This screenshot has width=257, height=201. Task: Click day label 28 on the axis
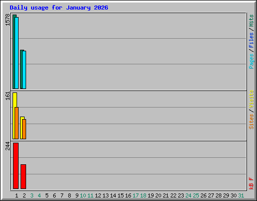(218, 195)
